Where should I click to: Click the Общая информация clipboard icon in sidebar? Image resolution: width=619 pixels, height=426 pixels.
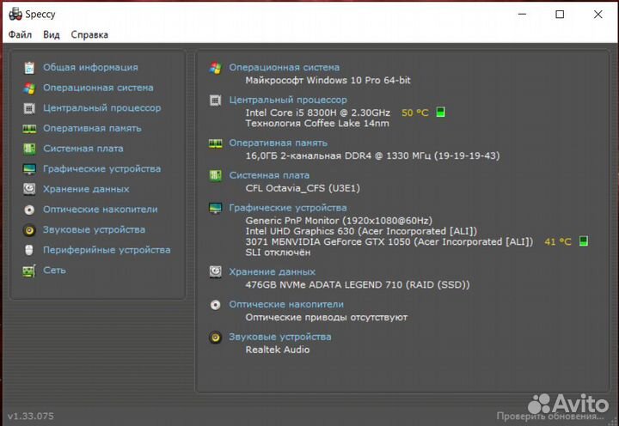click(29, 68)
